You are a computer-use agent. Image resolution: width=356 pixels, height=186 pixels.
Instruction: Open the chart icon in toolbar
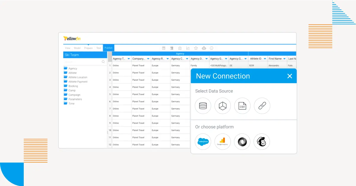(188, 48)
